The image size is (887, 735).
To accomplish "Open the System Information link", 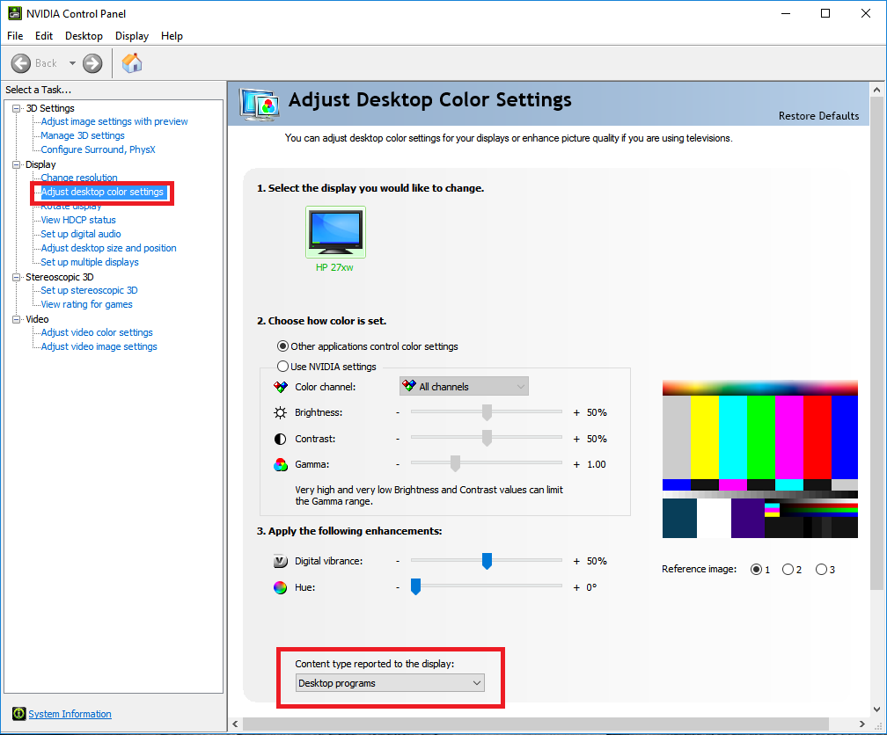I will click(x=70, y=714).
